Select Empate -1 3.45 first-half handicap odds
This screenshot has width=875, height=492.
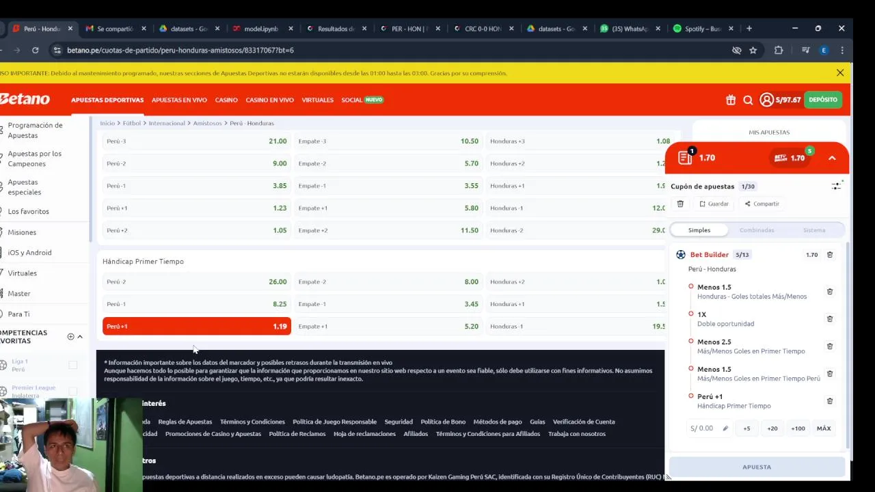pyautogui.click(x=388, y=304)
